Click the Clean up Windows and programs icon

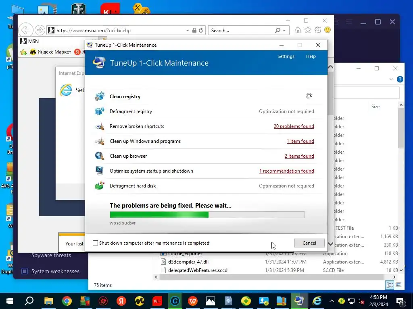(100, 141)
